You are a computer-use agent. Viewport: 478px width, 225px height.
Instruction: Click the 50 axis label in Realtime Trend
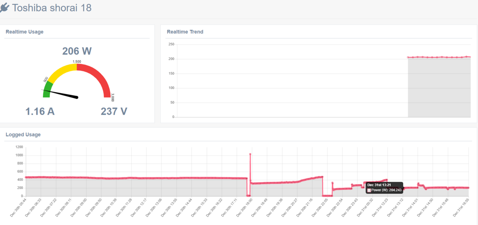[173, 102]
